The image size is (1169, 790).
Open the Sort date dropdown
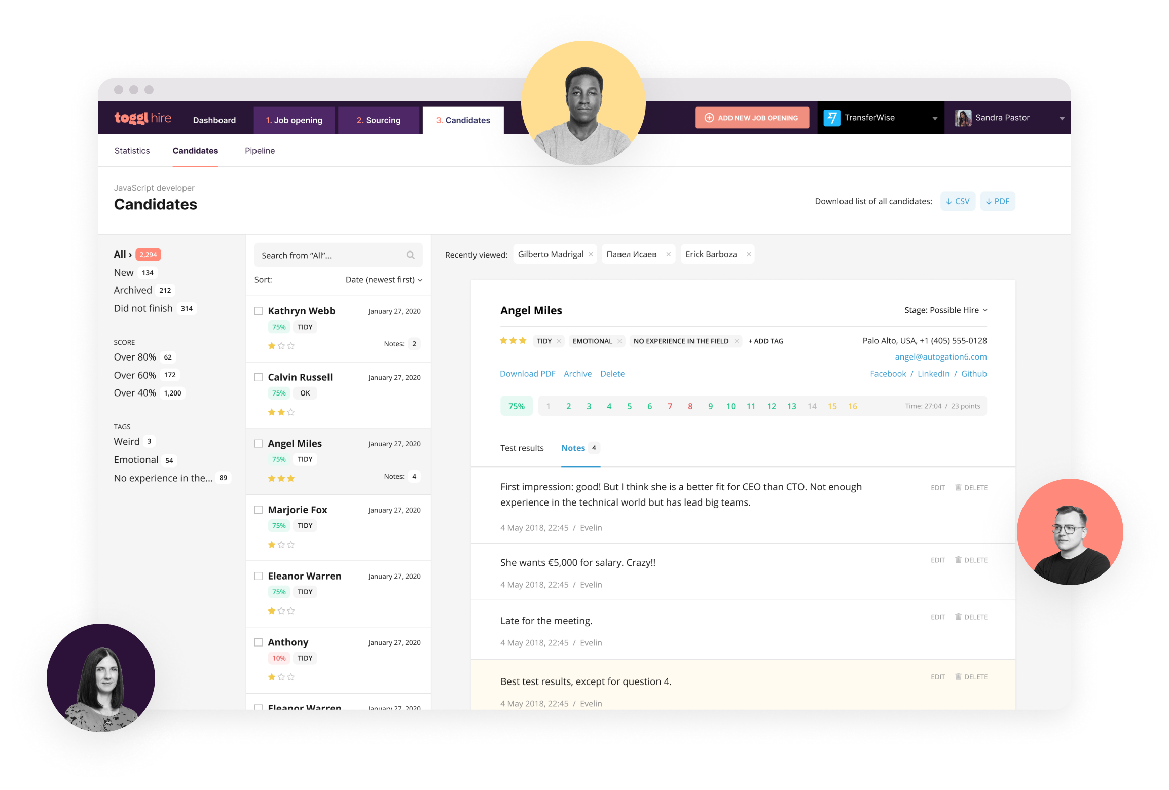click(x=383, y=278)
